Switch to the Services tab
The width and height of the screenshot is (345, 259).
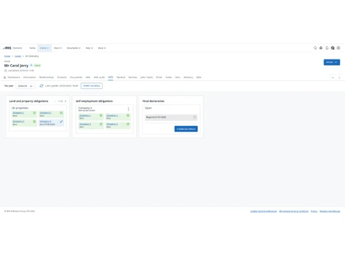pyautogui.click(x=132, y=77)
